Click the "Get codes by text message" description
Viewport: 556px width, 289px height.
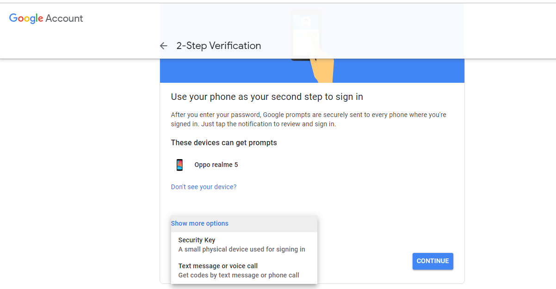[239, 275]
